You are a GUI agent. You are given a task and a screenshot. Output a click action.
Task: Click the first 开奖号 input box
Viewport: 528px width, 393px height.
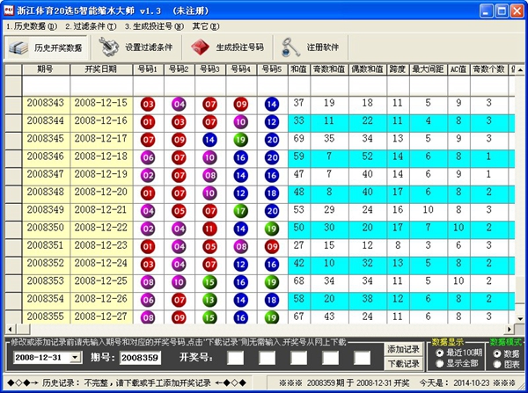tap(235, 358)
